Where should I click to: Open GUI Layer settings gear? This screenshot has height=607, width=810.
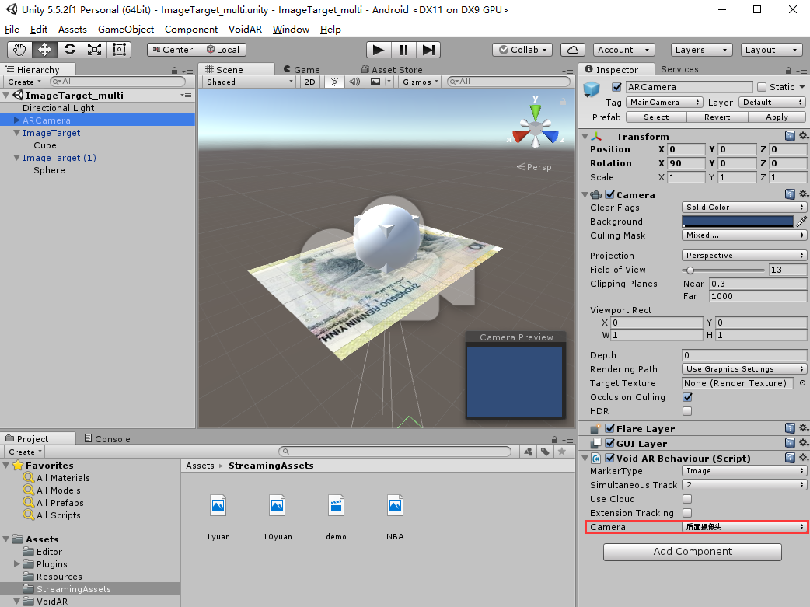pyautogui.click(x=803, y=443)
